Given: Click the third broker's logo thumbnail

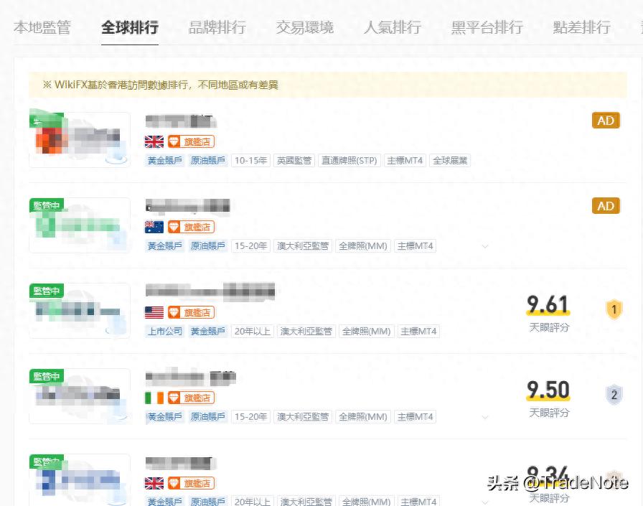Looking at the screenshot, I should 79,310.
